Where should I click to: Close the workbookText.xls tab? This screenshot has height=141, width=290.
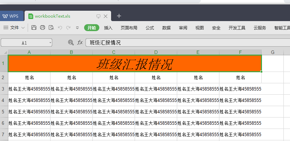(106, 16)
